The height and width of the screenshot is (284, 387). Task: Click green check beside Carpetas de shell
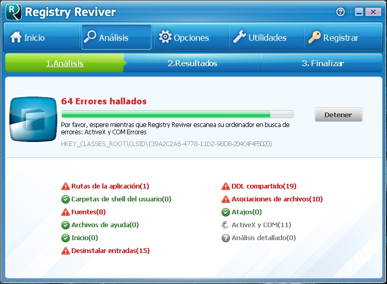(x=66, y=199)
